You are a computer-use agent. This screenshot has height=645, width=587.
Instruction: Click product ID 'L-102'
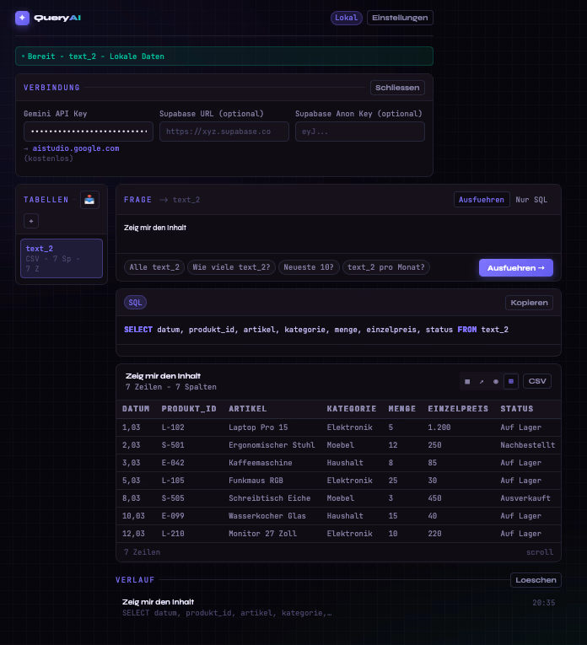[x=173, y=427]
